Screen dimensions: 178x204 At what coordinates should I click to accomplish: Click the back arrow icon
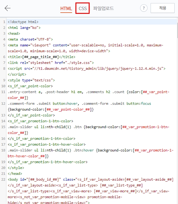click(7, 8)
